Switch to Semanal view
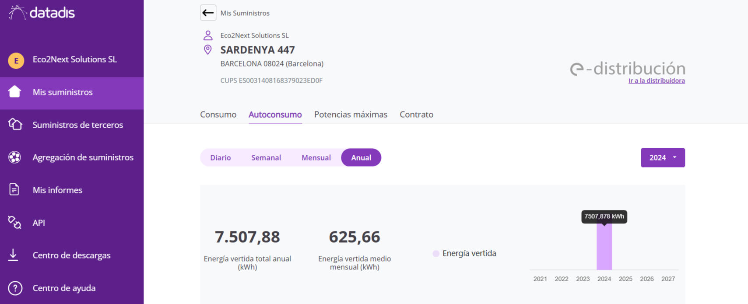748x304 pixels. [x=266, y=157]
